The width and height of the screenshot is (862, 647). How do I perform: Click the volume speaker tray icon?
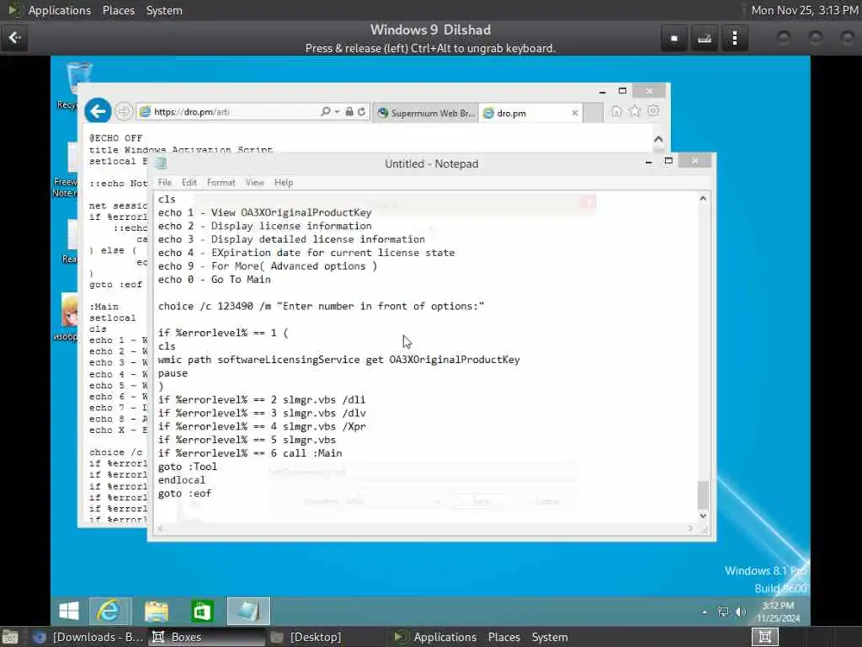pyautogui.click(x=741, y=612)
